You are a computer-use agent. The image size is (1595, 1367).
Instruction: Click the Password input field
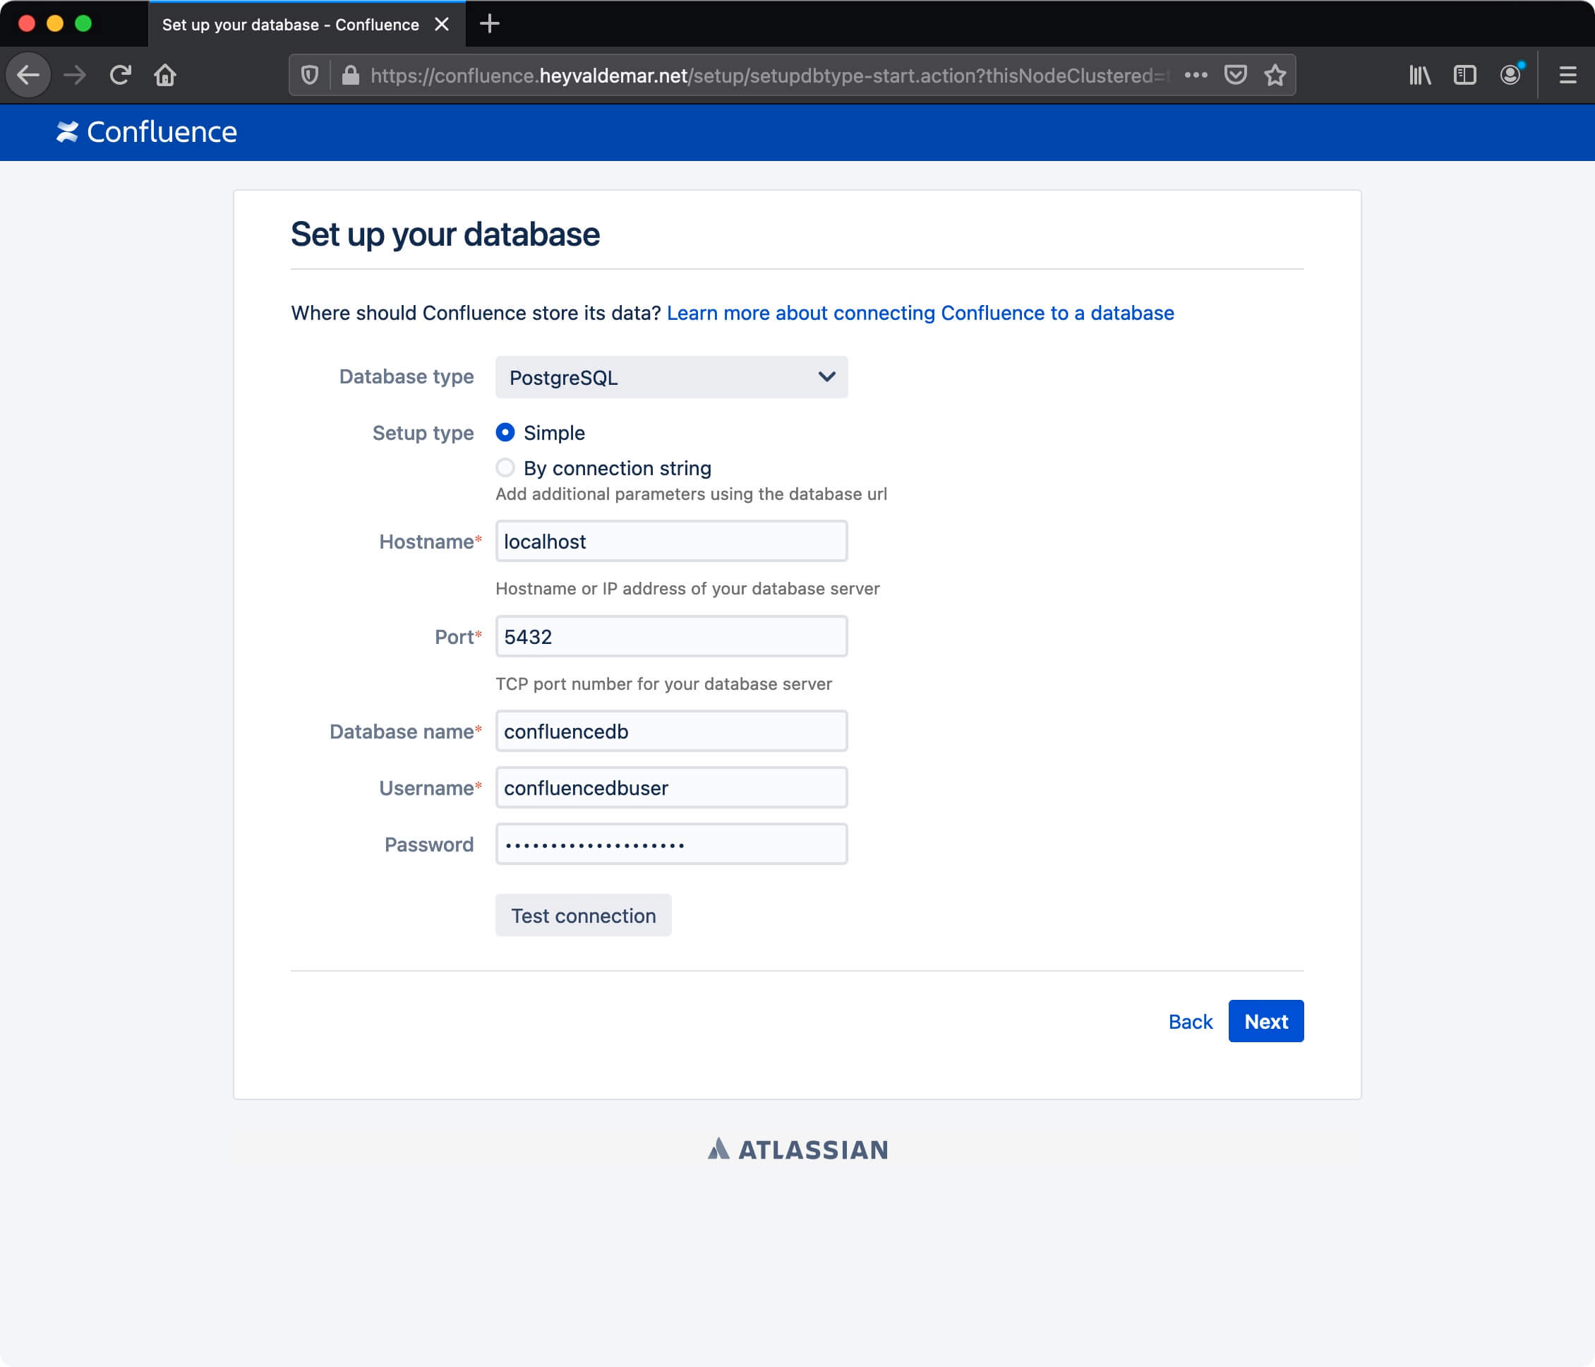pyautogui.click(x=670, y=844)
